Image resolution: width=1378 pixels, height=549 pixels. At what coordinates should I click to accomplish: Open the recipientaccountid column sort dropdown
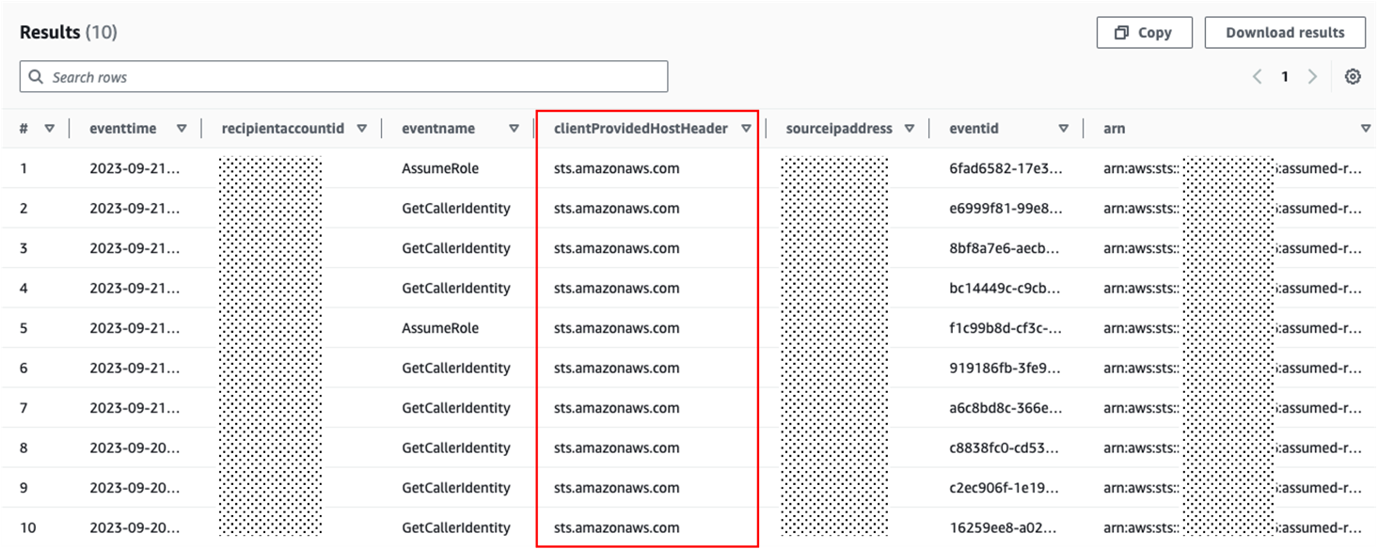click(x=361, y=128)
